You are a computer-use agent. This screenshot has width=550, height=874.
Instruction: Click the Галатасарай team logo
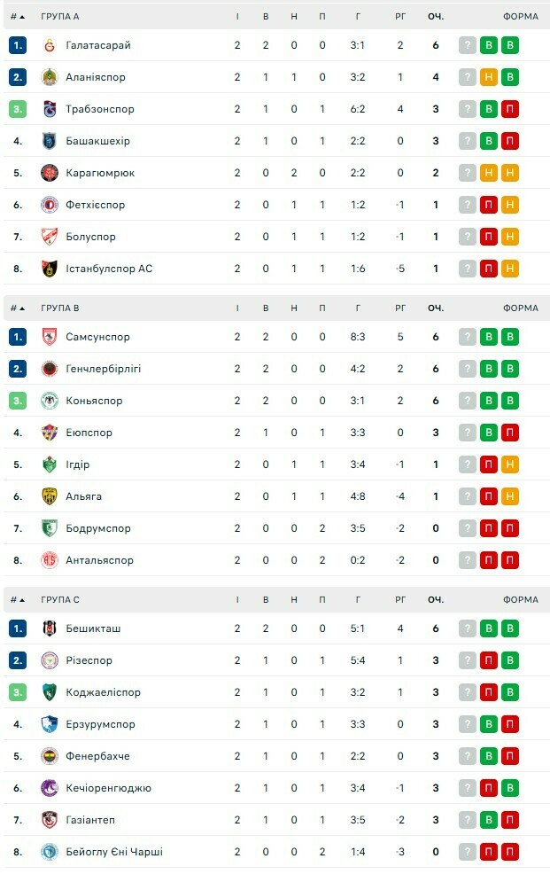click(49, 45)
